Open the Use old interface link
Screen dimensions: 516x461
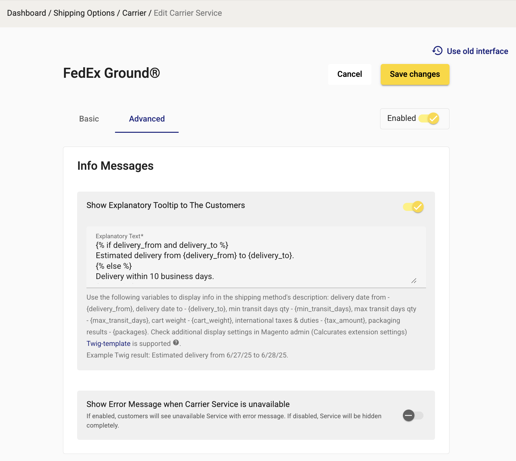coord(477,51)
